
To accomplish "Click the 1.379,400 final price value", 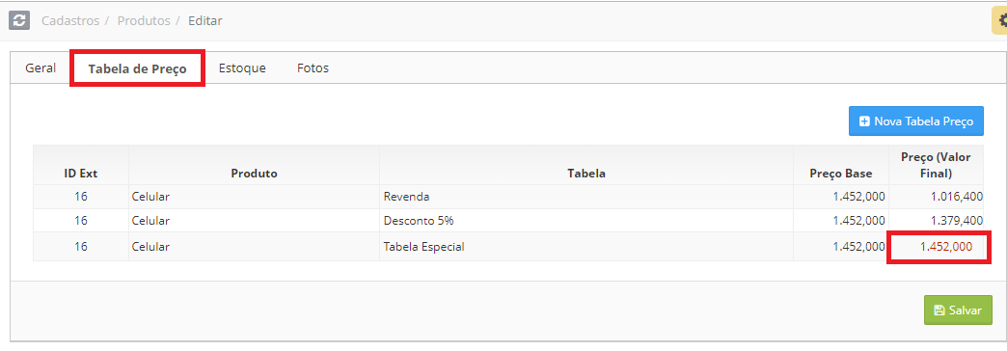I will pos(956,220).
